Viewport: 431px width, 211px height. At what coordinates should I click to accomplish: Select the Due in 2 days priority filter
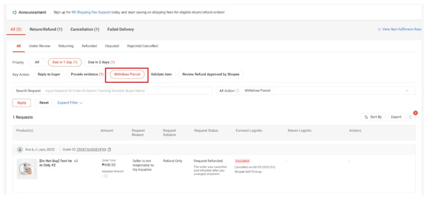(x=101, y=62)
